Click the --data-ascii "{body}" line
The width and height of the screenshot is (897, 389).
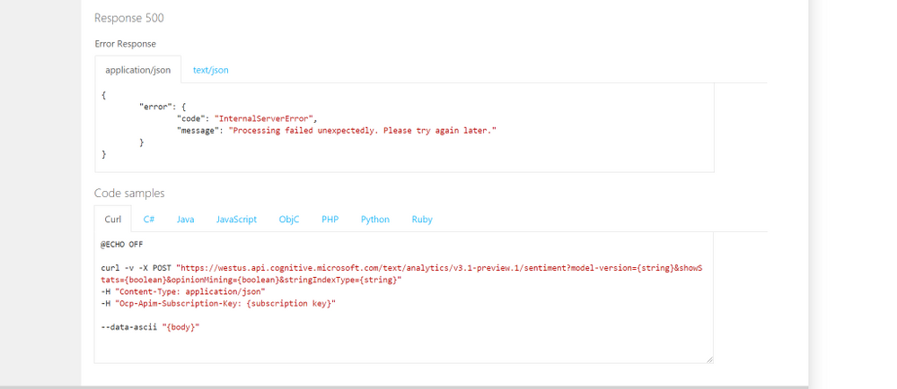pyautogui.click(x=150, y=327)
